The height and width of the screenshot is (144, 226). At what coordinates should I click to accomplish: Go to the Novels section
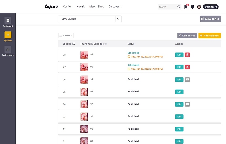(81, 7)
